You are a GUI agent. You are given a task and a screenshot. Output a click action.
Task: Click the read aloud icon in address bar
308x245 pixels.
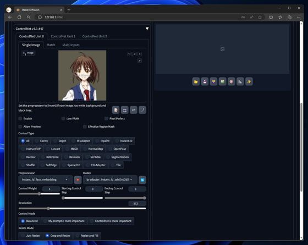click(x=251, y=17)
